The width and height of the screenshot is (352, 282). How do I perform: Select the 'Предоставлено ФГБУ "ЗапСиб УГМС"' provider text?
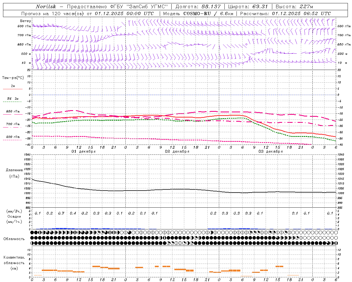[x=117, y=7]
